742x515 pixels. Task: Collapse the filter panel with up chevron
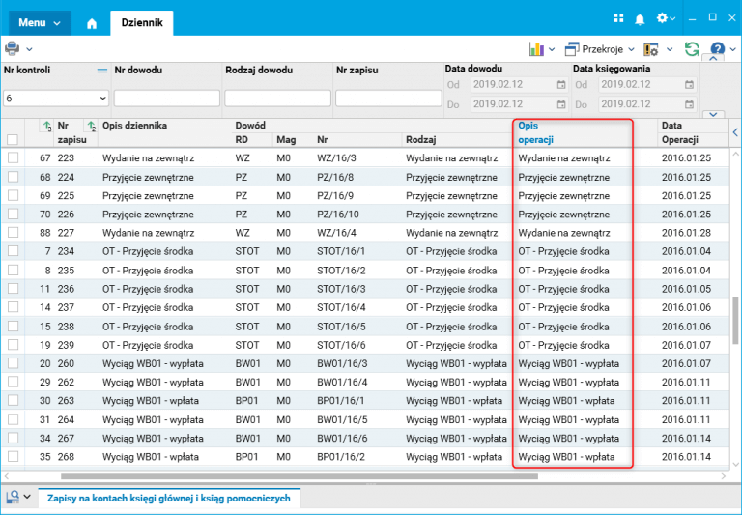(x=714, y=58)
